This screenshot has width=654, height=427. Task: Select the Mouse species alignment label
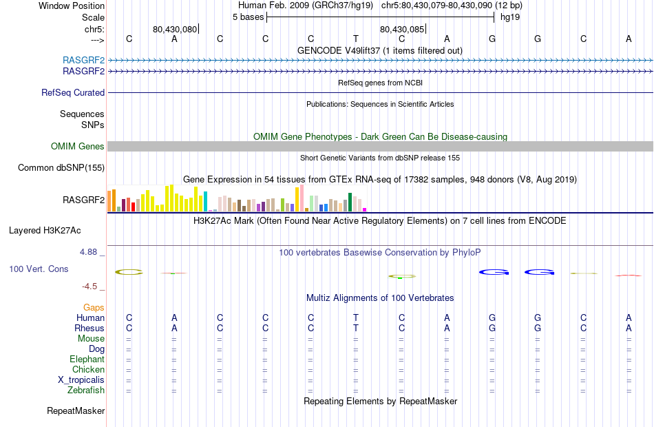click(91, 339)
